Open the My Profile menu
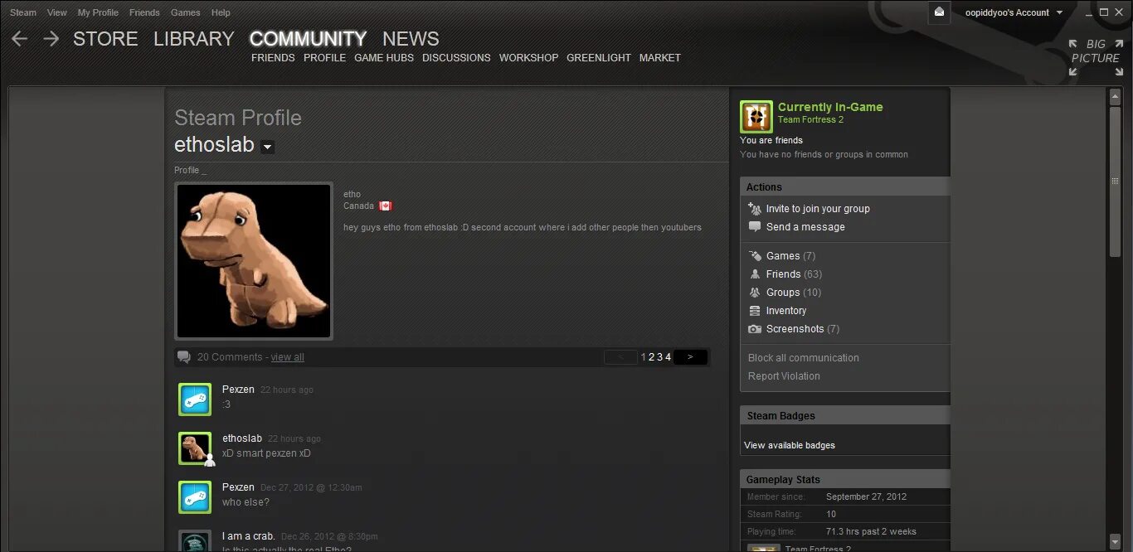This screenshot has height=552, width=1133. tap(98, 12)
